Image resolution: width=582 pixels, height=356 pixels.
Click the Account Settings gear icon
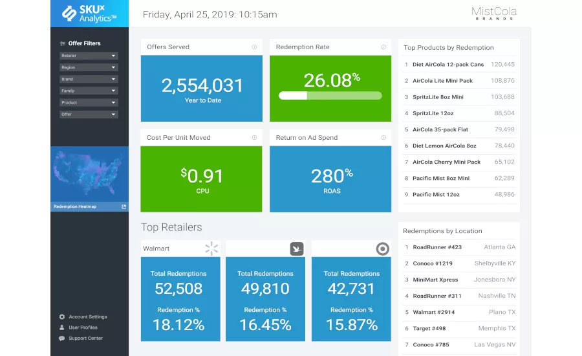coord(62,317)
